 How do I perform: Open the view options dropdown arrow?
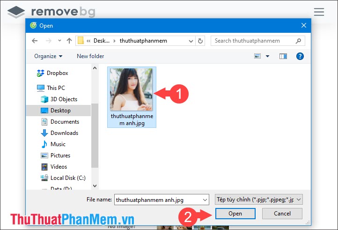click(x=267, y=56)
